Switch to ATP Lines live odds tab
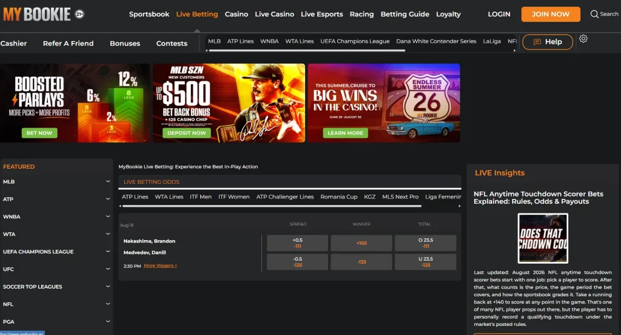621x335 pixels. pos(135,197)
